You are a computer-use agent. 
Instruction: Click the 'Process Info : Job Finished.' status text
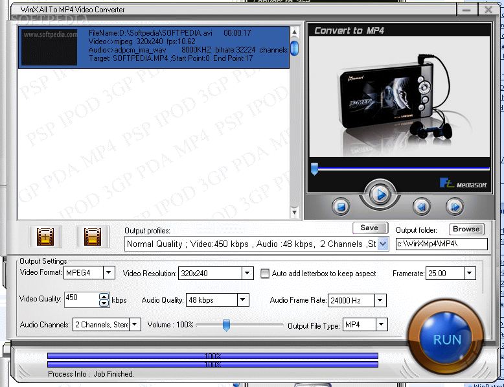tap(91, 374)
